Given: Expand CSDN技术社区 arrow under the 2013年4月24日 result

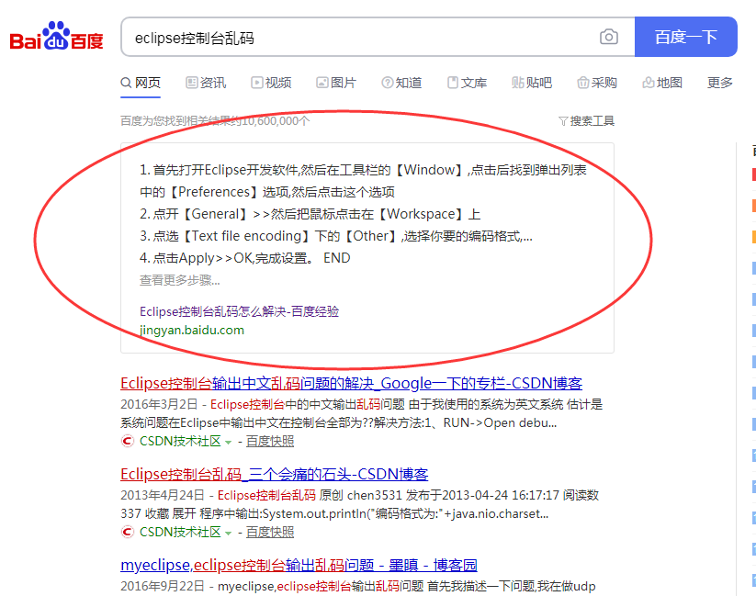Looking at the screenshot, I should (x=228, y=534).
